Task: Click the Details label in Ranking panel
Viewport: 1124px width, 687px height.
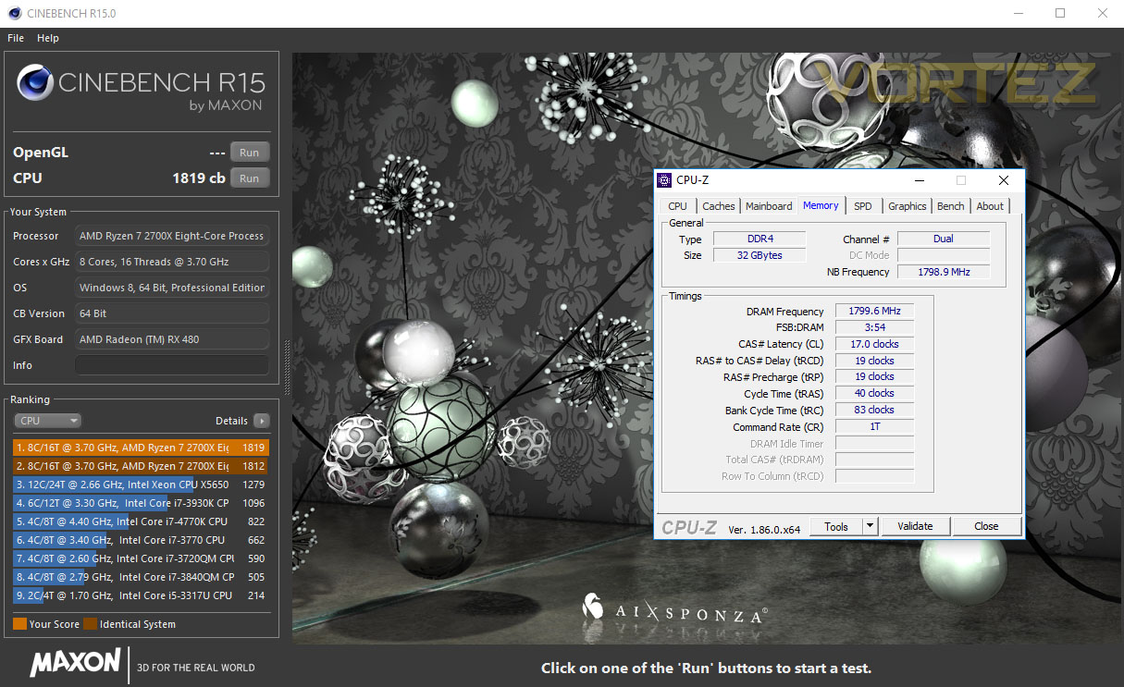Action: tap(231, 421)
